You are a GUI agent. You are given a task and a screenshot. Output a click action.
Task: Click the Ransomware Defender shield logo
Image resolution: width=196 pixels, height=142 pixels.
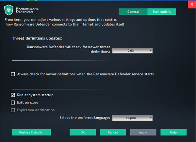[8, 10]
